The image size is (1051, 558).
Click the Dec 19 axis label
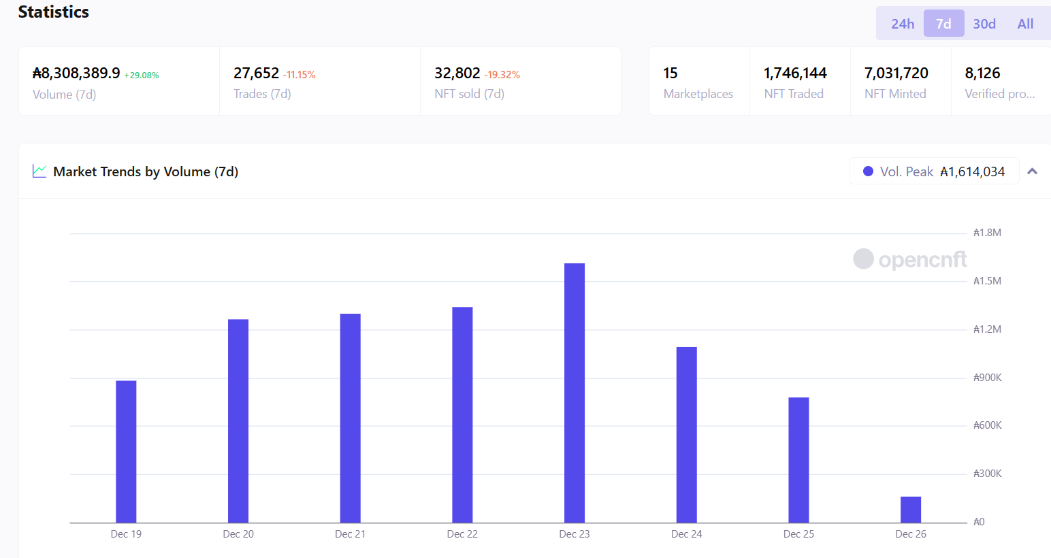(x=126, y=534)
